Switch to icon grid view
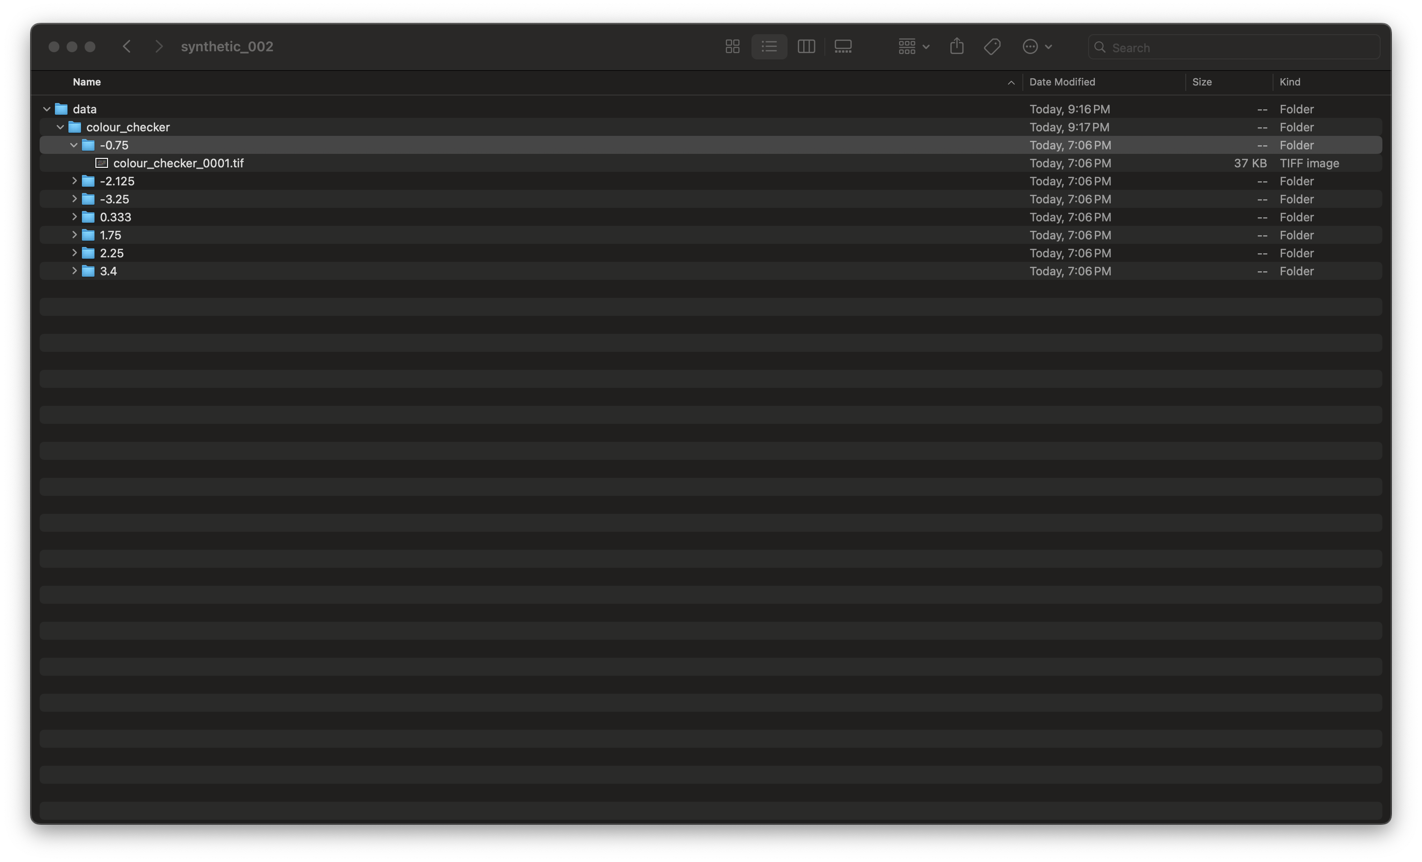 [x=732, y=47]
